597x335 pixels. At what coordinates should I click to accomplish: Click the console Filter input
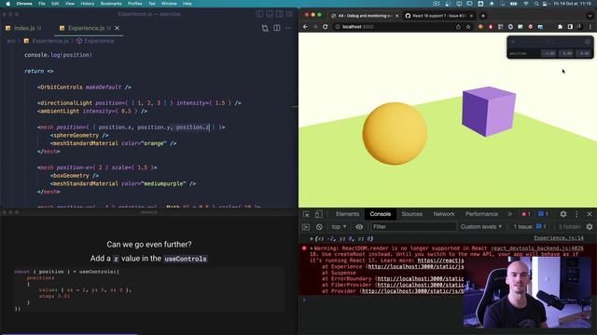click(413, 227)
